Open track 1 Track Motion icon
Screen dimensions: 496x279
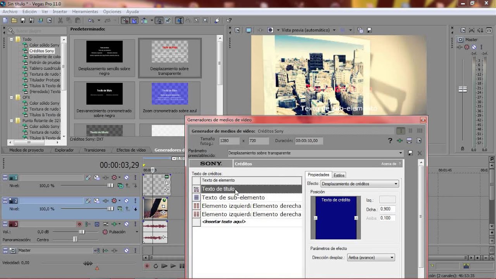click(x=96, y=177)
